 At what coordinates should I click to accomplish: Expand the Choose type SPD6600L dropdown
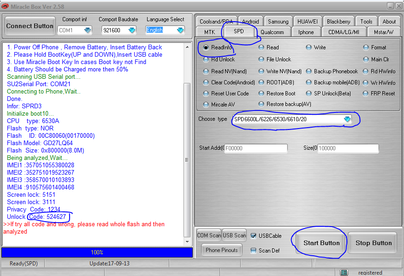point(347,119)
